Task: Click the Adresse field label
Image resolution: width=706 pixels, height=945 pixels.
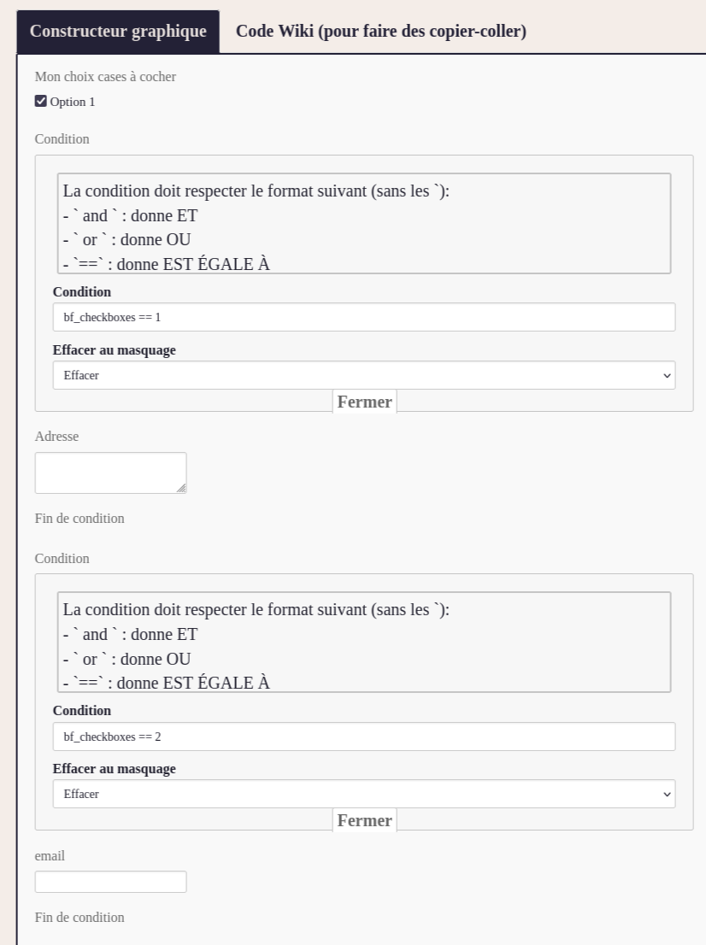Action: pos(56,437)
